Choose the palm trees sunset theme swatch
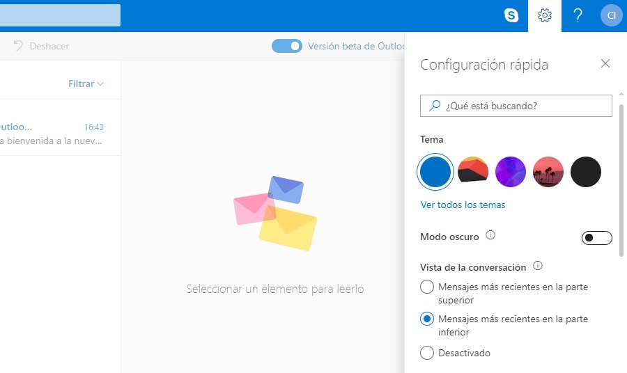The height and width of the screenshot is (373, 627). point(548,172)
